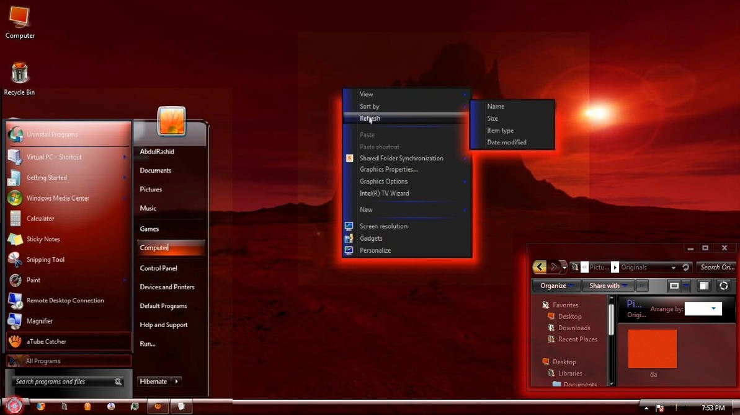
Task: Open Remote Desktop Connection
Action: tap(68, 300)
